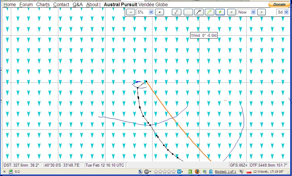Screen dimensions: 292x176
Task: Click the Firefox icon in status bar
Action: (x=197, y=172)
